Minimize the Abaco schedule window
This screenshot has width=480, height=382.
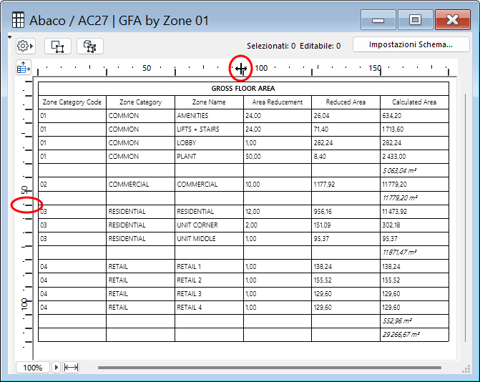(x=378, y=19)
